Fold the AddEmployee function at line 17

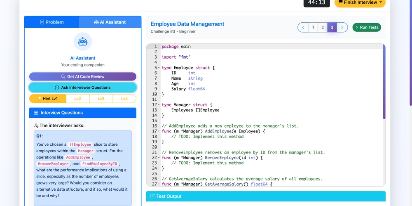pos(159,131)
